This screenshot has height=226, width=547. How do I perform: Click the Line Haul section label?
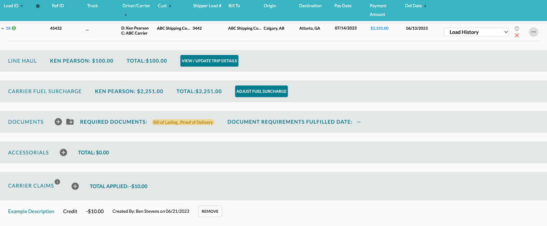[22, 61]
